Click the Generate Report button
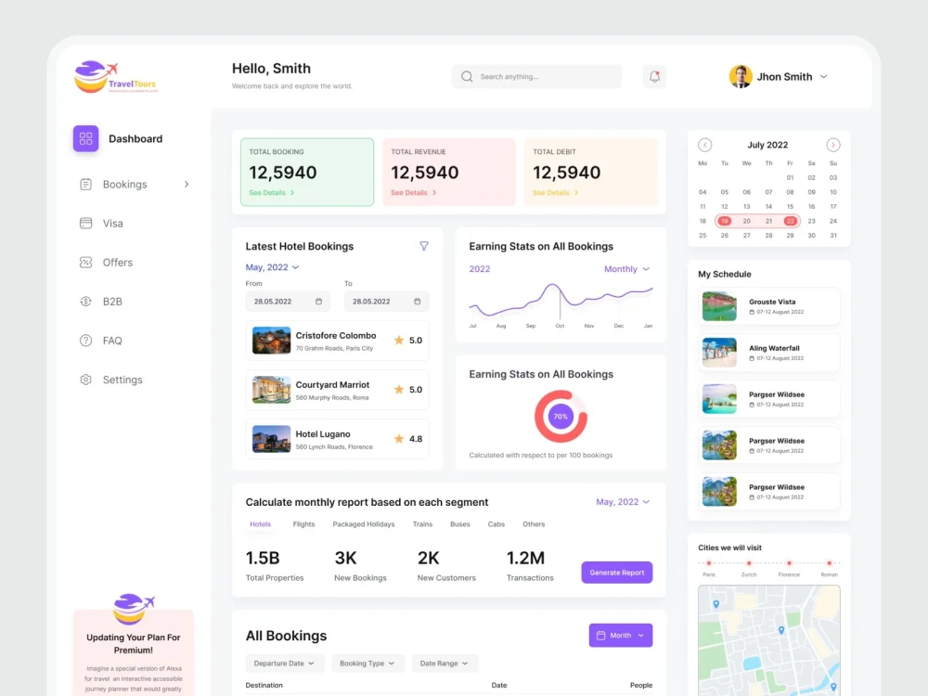The image size is (928, 696). [616, 573]
